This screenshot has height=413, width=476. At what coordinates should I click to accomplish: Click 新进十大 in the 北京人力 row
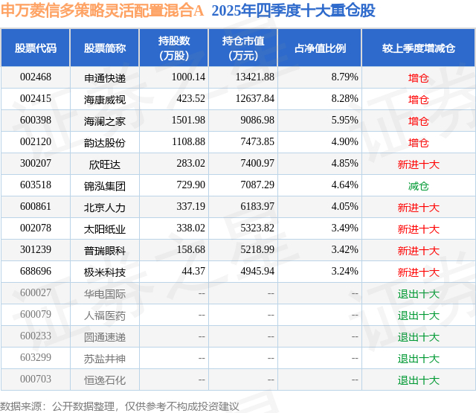419,208
